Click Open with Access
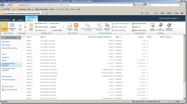Viewport: 187px width, 104px height. point(119,27)
